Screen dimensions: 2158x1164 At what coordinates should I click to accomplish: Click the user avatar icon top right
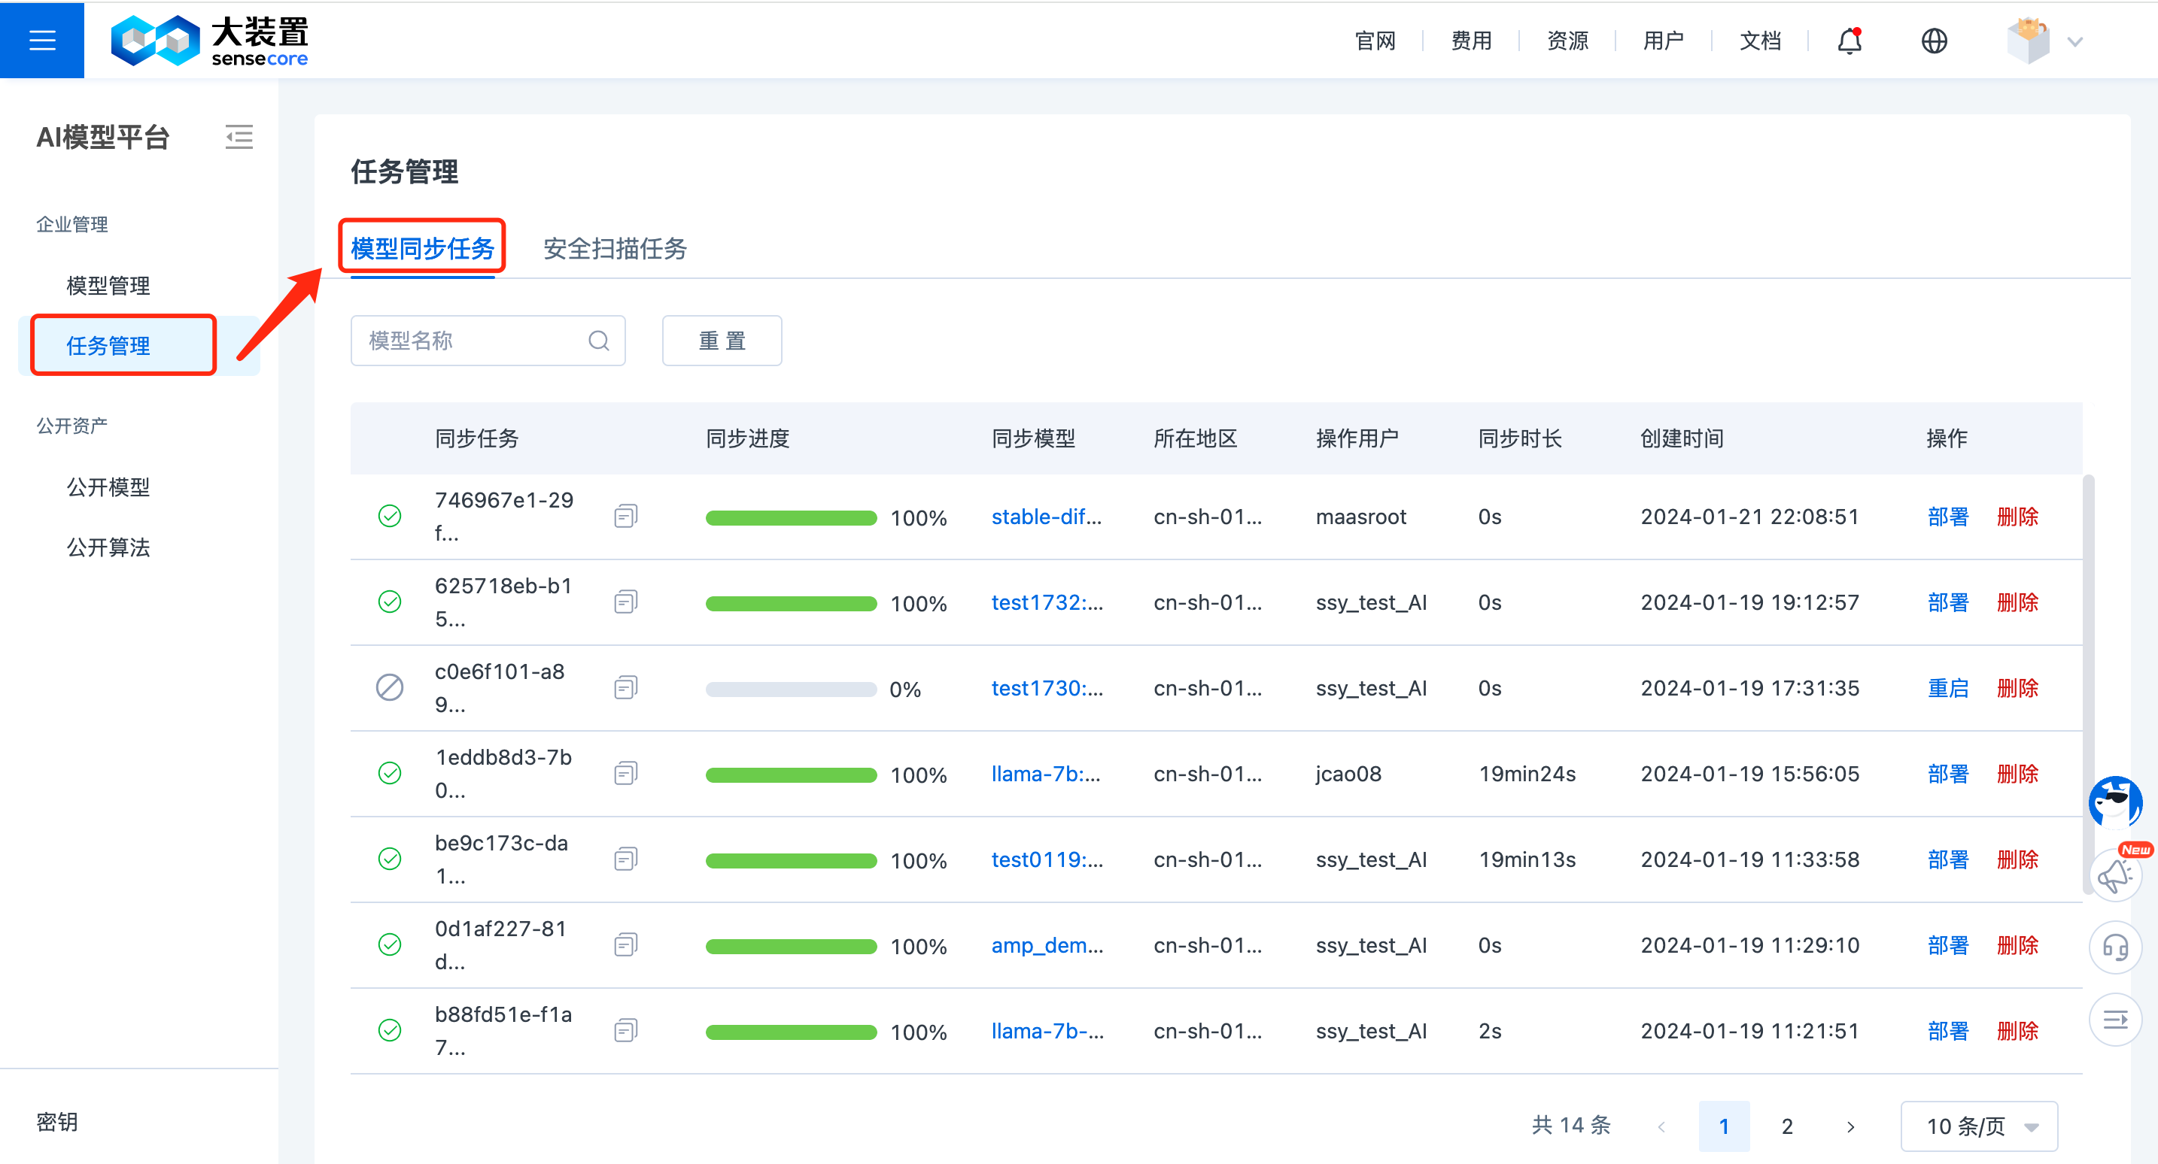pyautogui.click(x=2028, y=38)
